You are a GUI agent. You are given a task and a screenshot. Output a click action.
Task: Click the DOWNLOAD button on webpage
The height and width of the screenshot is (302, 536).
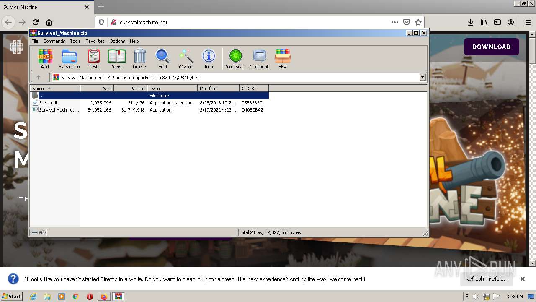(491, 47)
